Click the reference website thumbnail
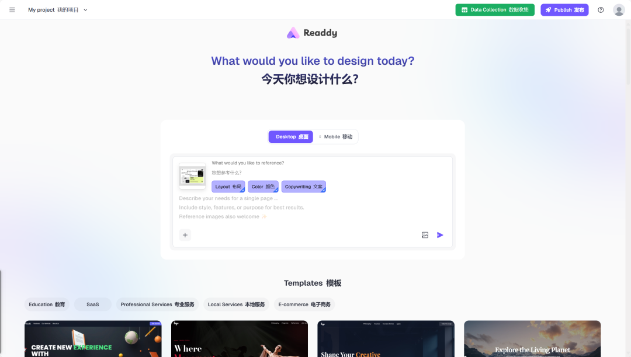This screenshot has height=357, width=631. (192, 176)
